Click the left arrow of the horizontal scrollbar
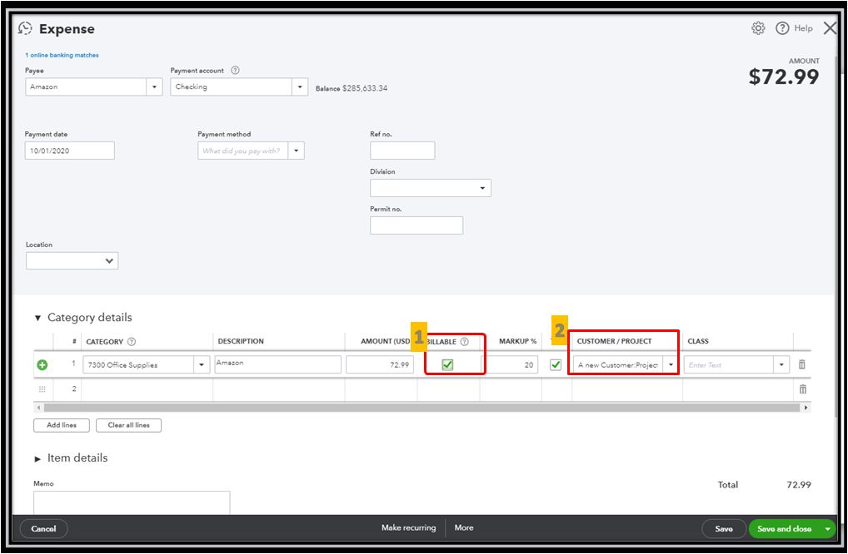Screen dimensions: 848x554 (x=38, y=408)
